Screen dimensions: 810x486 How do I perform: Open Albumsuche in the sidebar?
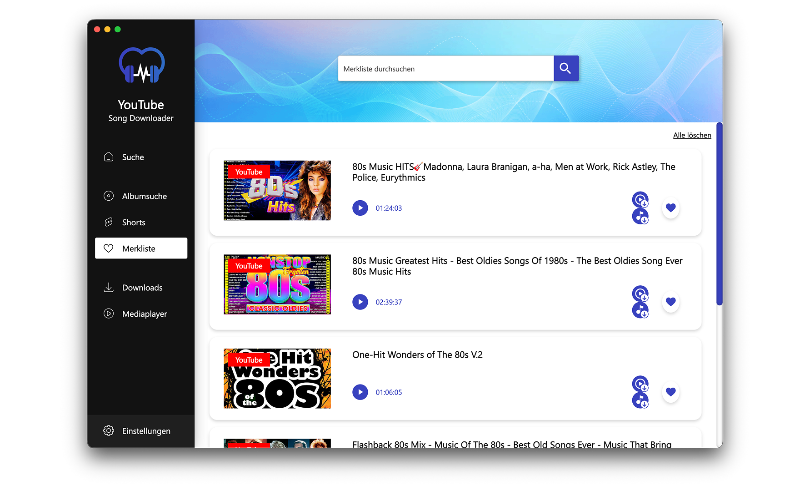[141, 196]
